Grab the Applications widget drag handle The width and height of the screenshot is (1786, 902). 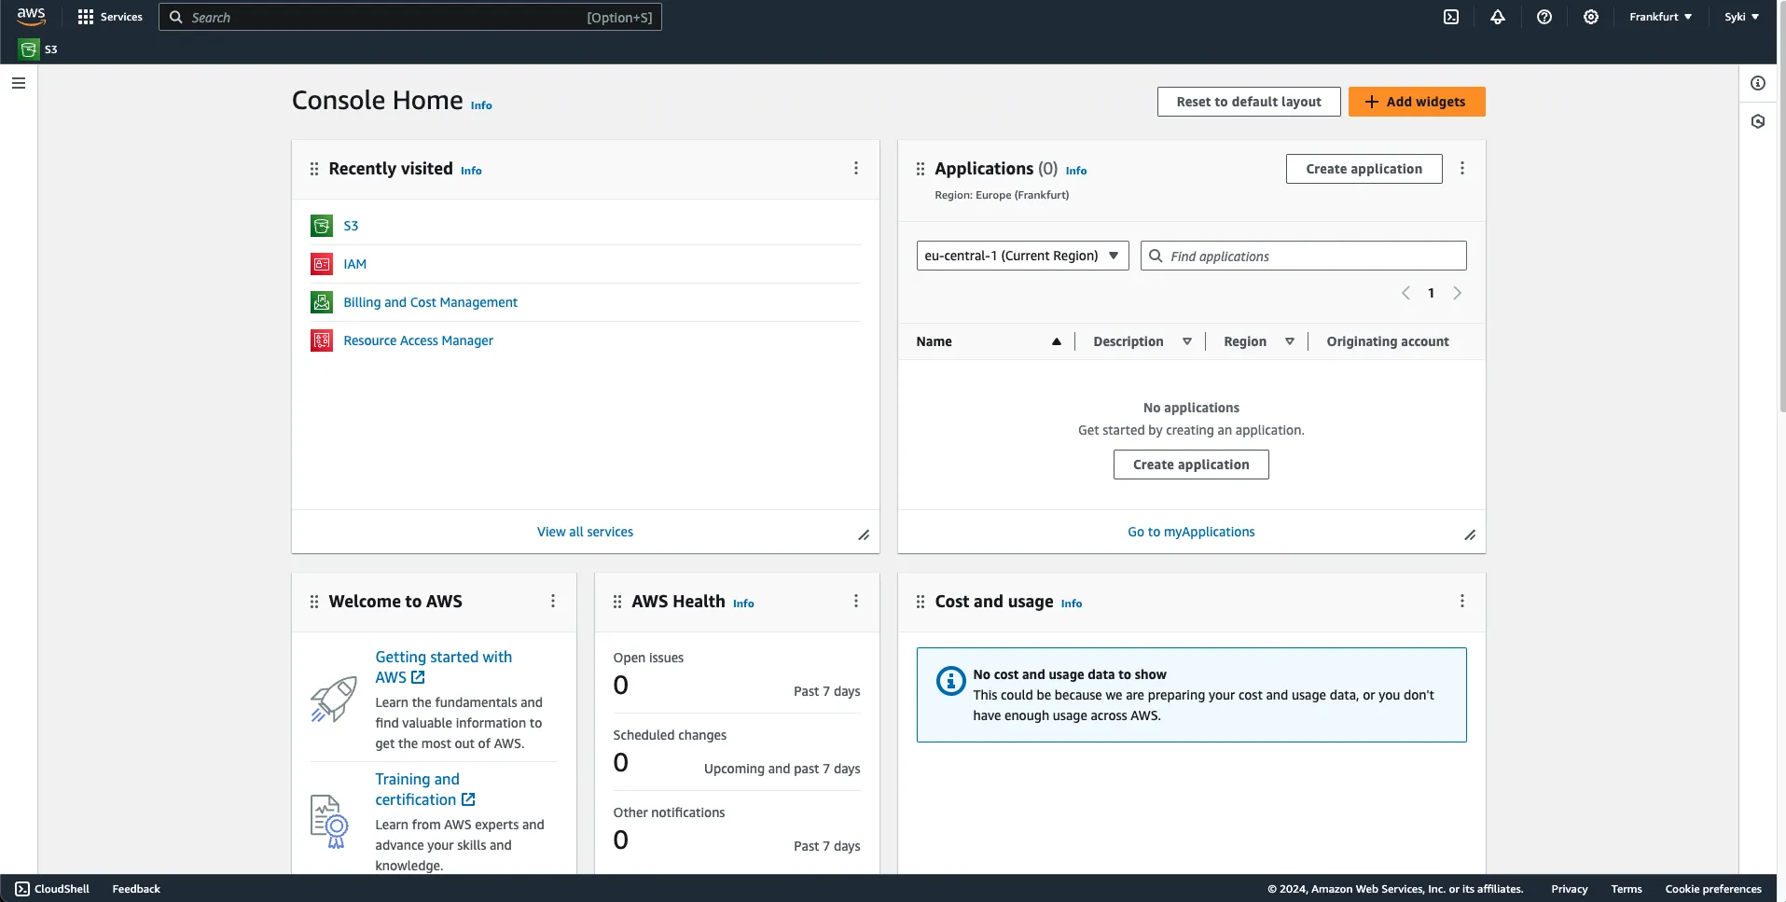point(921,169)
